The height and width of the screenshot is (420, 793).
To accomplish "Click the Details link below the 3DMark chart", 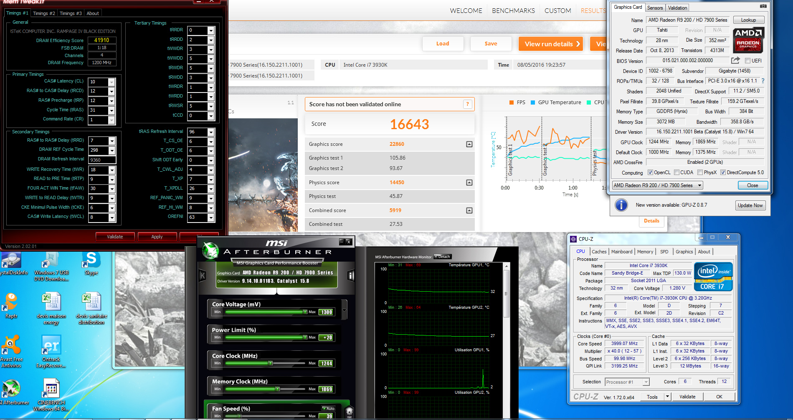I will (x=651, y=221).
